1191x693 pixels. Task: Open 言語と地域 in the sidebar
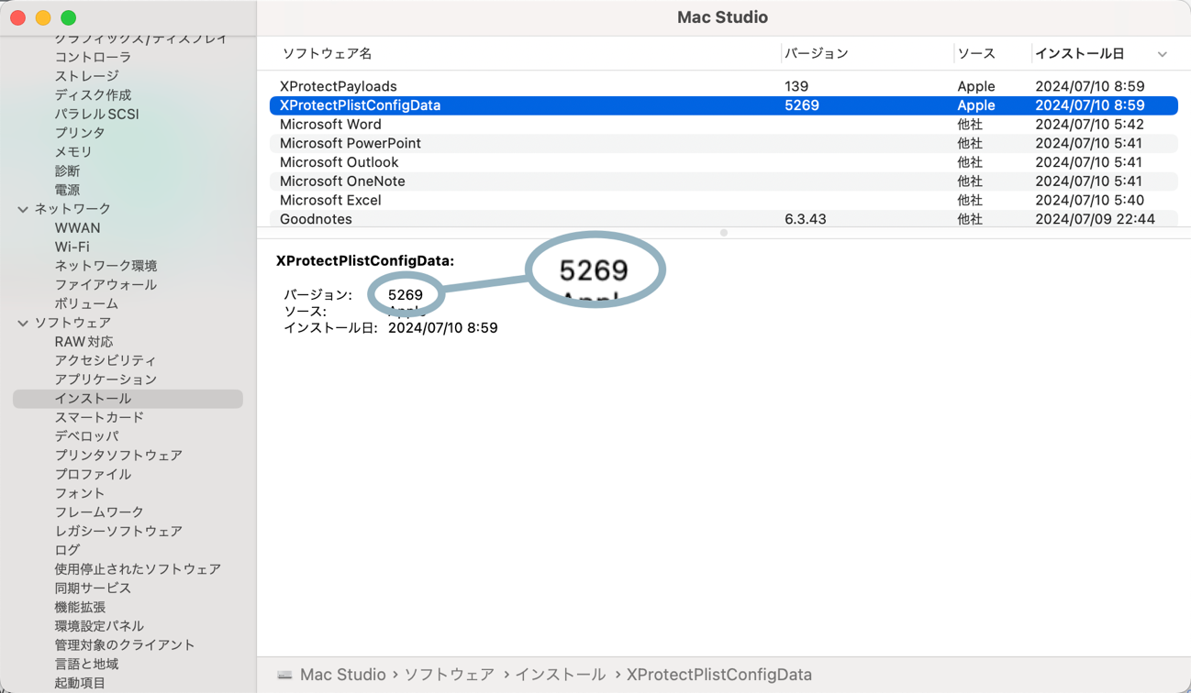86,665
